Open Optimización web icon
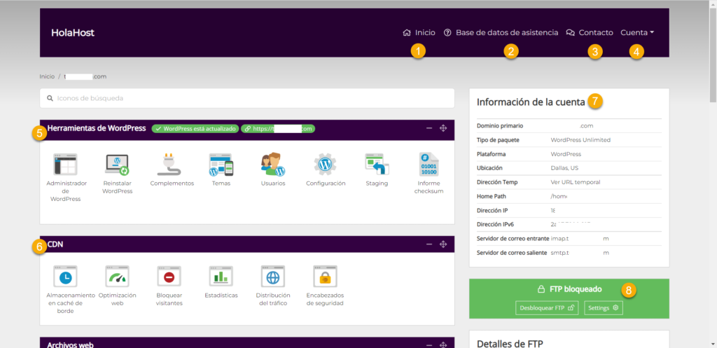Screen dimensions: 717x348 [117, 277]
